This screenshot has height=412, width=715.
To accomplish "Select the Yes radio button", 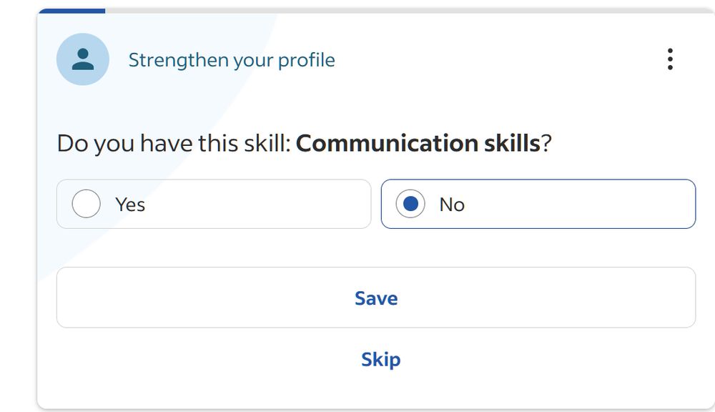I will click(86, 205).
